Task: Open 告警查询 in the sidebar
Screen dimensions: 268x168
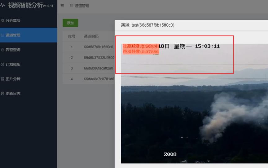Action: coord(29,50)
